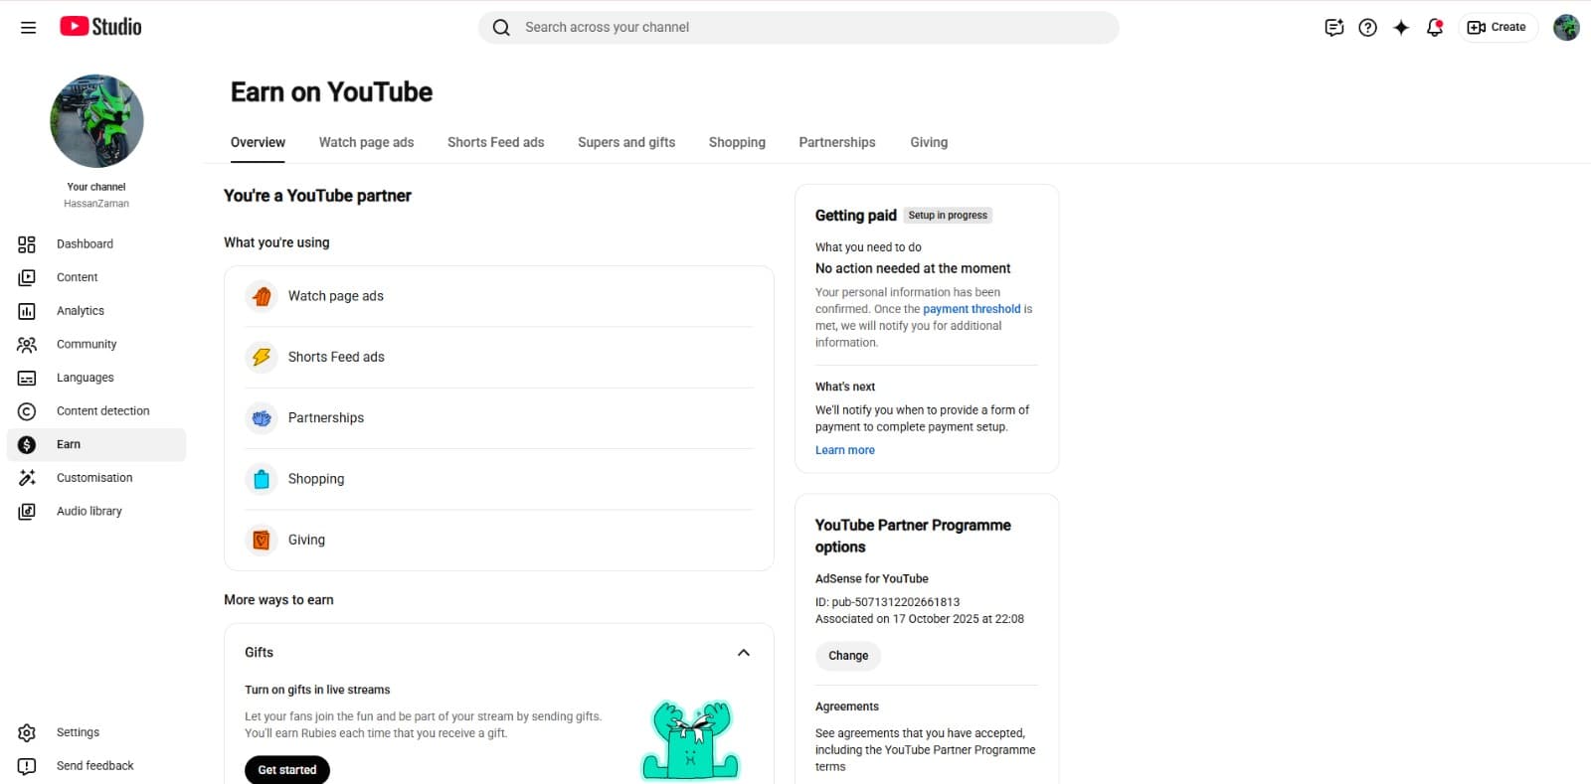The width and height of the screenshot is (1591, 784).
Task: Click Learn more under What's next
Action: (x=845, y=450)
